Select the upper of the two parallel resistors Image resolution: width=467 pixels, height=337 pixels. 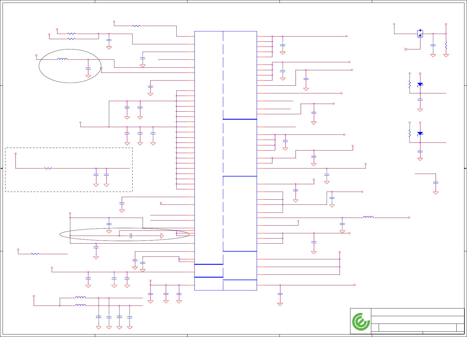click(71, 34)
